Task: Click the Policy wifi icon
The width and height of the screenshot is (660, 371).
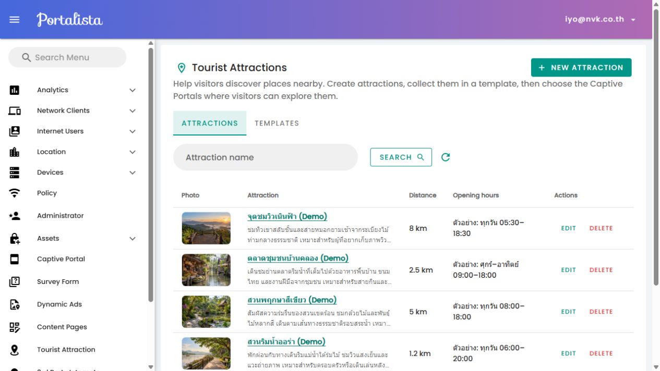Action: [15, 193]
